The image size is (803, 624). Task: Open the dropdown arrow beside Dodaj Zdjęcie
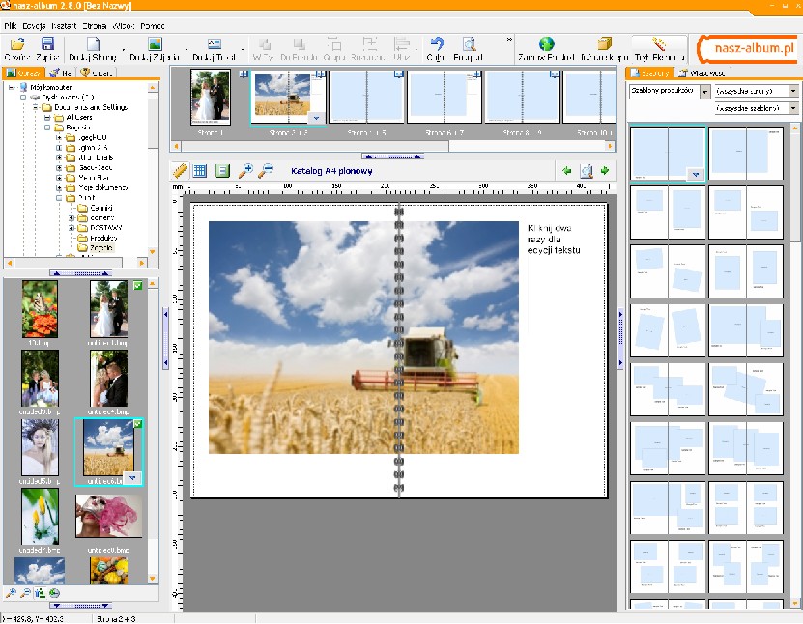click(x=186, y=49)
